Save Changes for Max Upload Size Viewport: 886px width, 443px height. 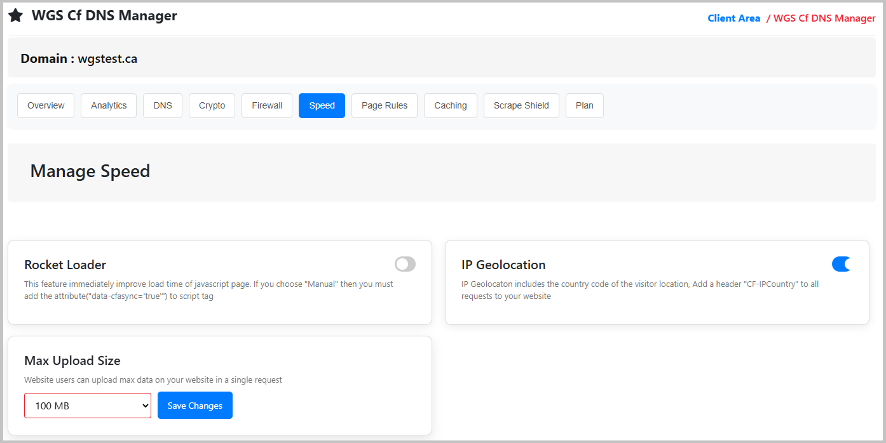pos(194,405)
